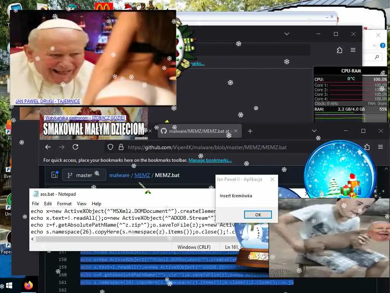Click the Firefox back arrow button

(x=48, y=147)
